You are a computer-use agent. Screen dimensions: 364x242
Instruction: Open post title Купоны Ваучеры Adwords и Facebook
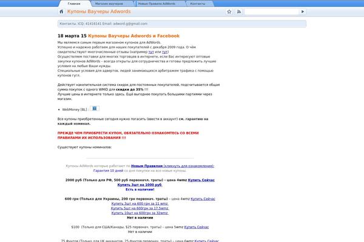[133, 36]
